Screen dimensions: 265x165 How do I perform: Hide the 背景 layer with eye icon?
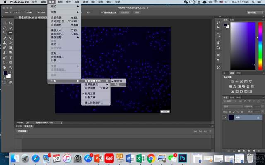pos(225,118)
